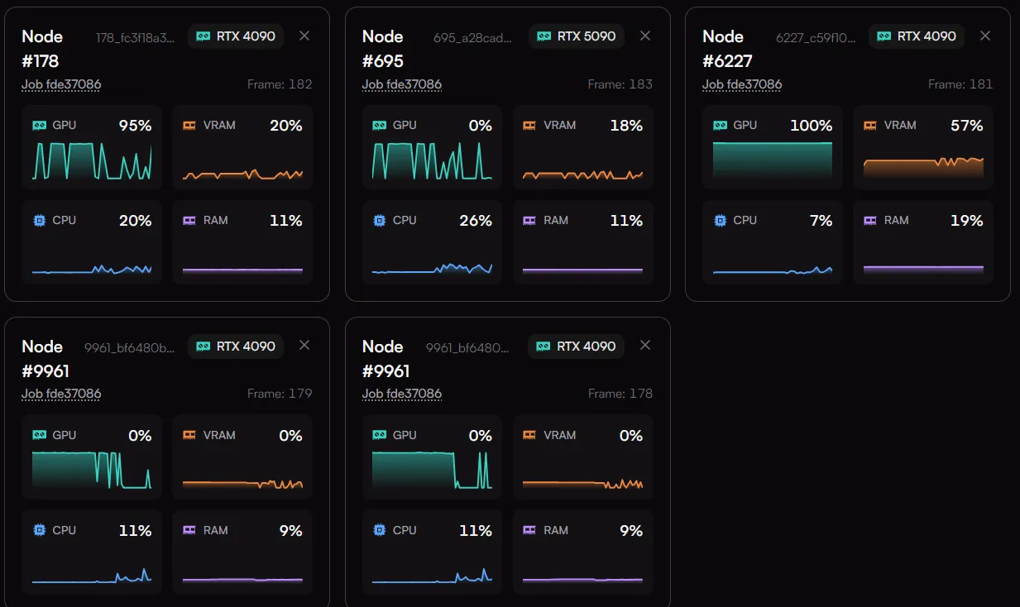Click the RTX 4090 badge on Node #6227
This screenshot has width=1020, height=607.
(917, 36)
